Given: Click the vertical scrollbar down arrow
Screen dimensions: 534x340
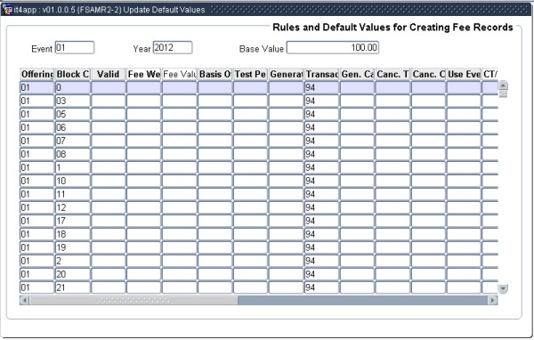Looking at the screenshot, I should point(503,288).
